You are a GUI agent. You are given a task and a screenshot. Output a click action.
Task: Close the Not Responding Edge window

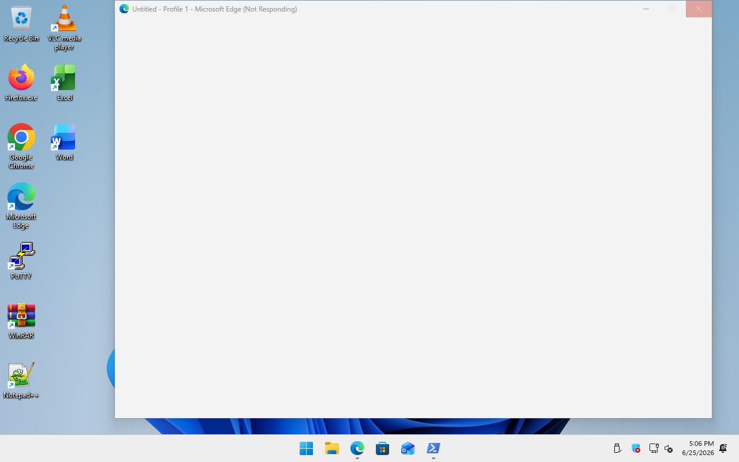699,9
